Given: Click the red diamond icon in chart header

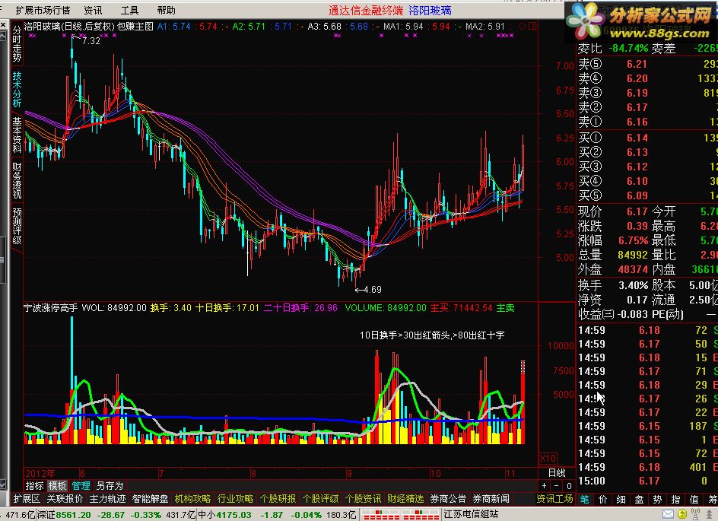Looking at the screenshot, I should point(522,27).
